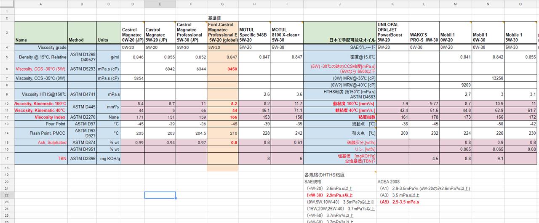This screenshot has width=539, height=223.
Task: Click the '6344' CCS value cell
Action: (x=191, y=69)
